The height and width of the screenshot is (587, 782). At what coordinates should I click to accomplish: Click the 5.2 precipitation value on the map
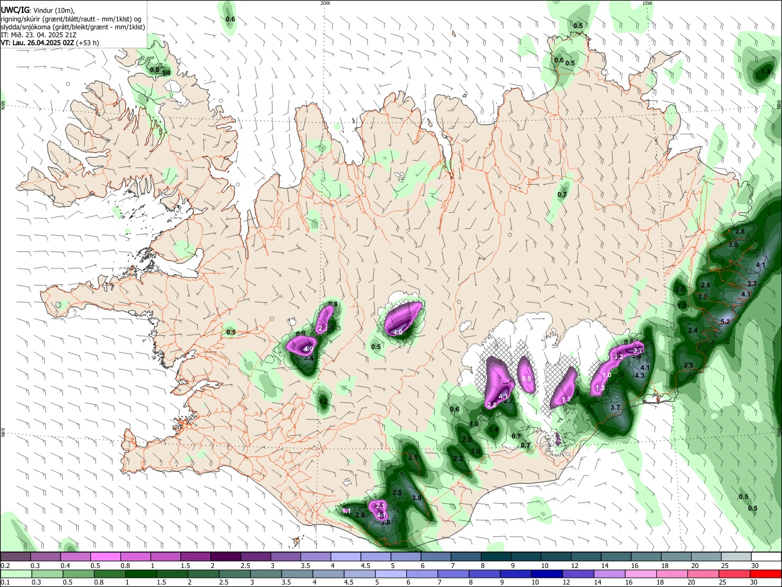point(725,321)
